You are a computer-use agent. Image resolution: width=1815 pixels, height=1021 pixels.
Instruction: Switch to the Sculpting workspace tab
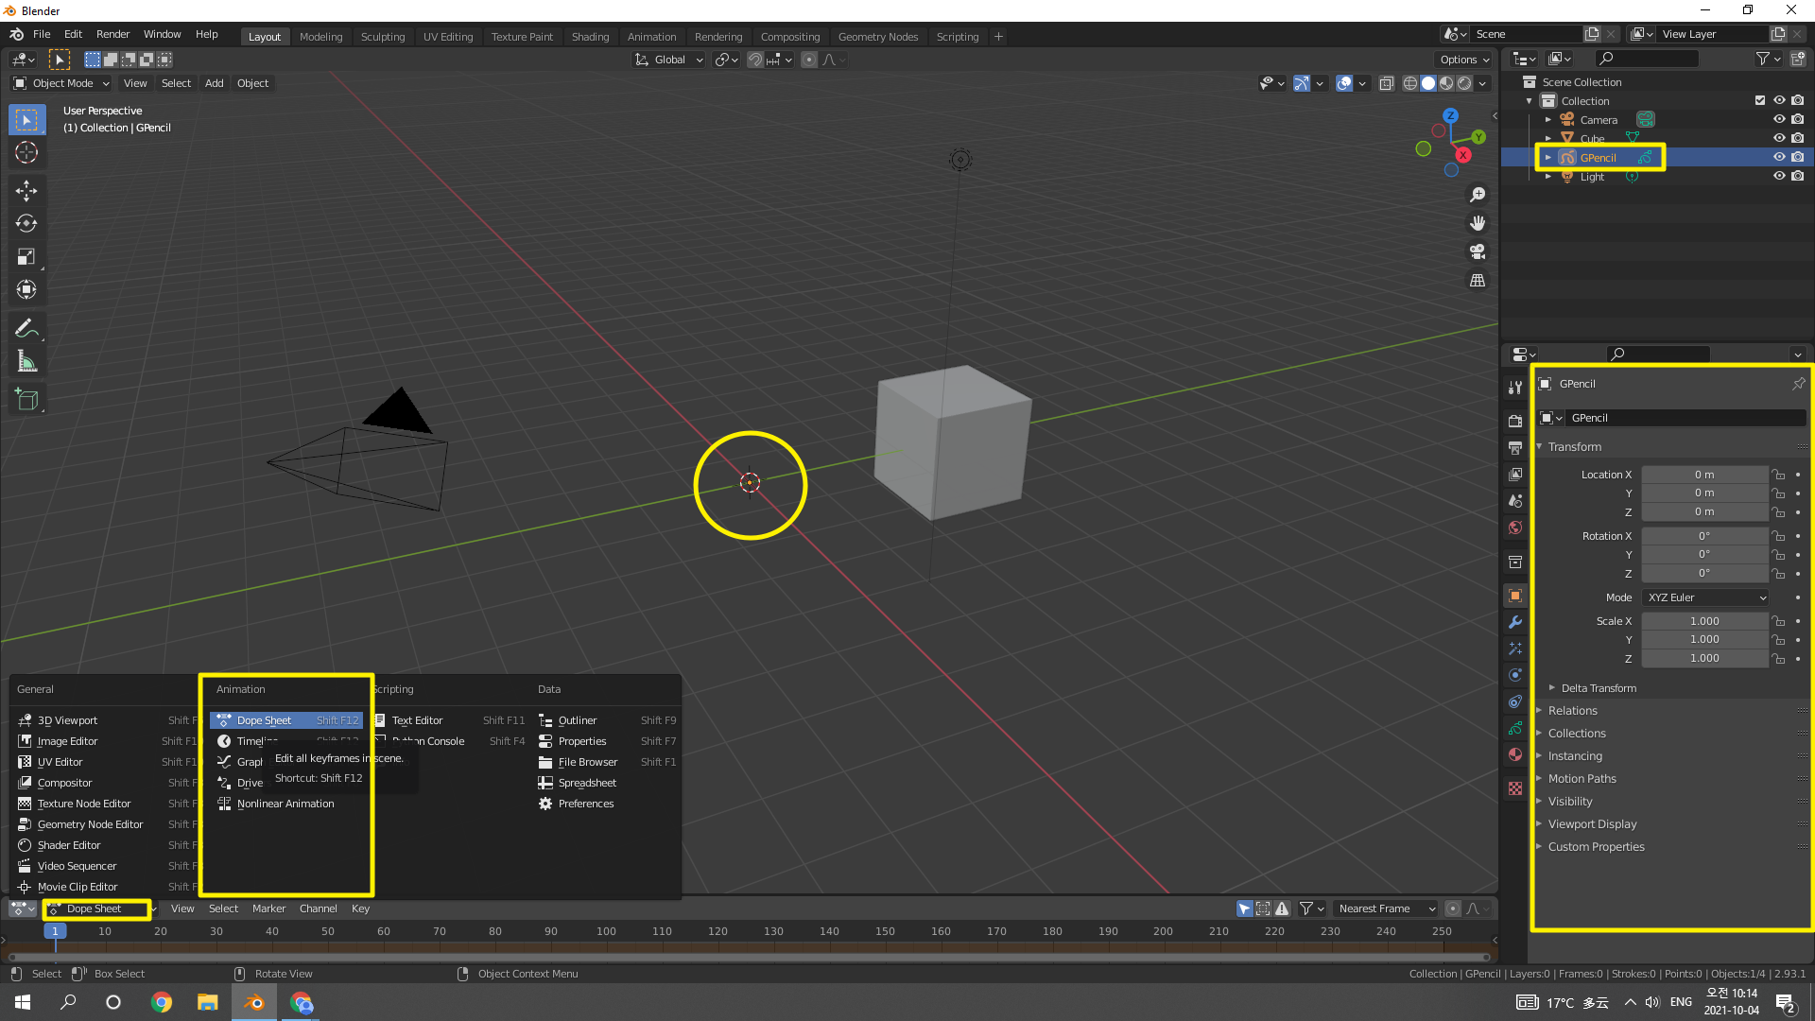tap(382, 36)
